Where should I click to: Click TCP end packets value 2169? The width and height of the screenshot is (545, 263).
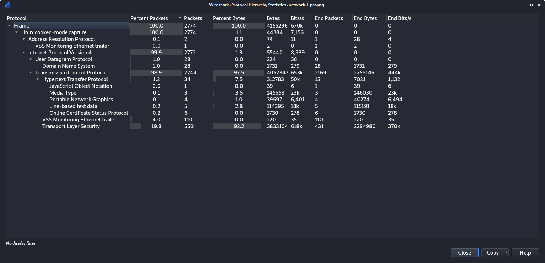(x=320, y=73)
